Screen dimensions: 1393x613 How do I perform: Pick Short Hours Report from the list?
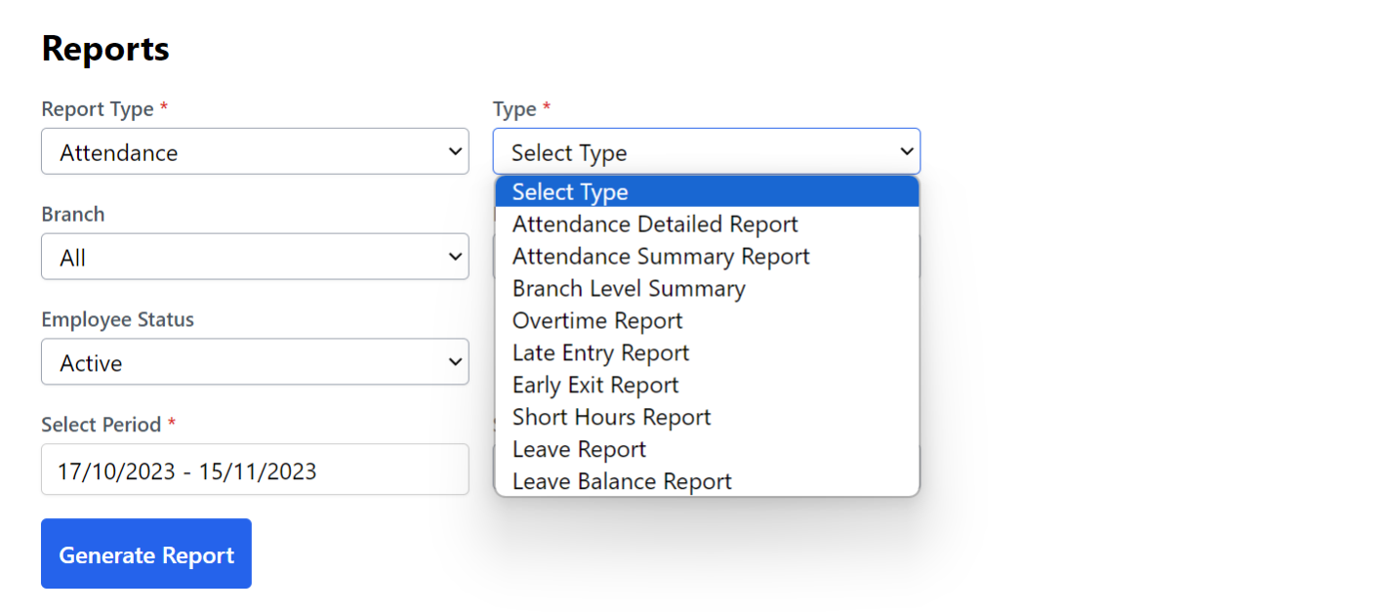[611, 417]
